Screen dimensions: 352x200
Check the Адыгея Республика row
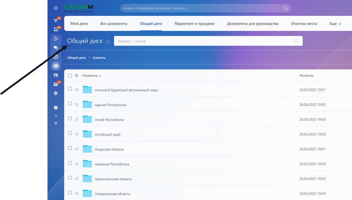tap(70, 103)
